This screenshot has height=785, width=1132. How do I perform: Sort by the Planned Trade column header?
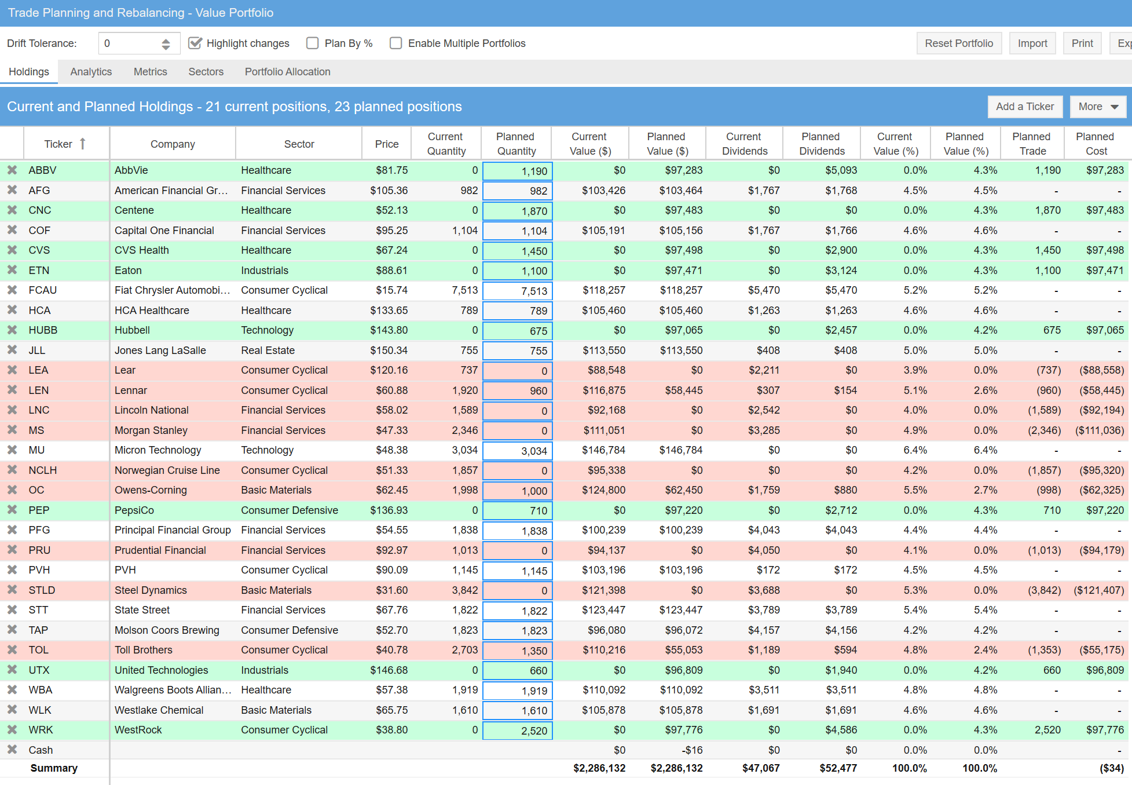[1031, 144]
